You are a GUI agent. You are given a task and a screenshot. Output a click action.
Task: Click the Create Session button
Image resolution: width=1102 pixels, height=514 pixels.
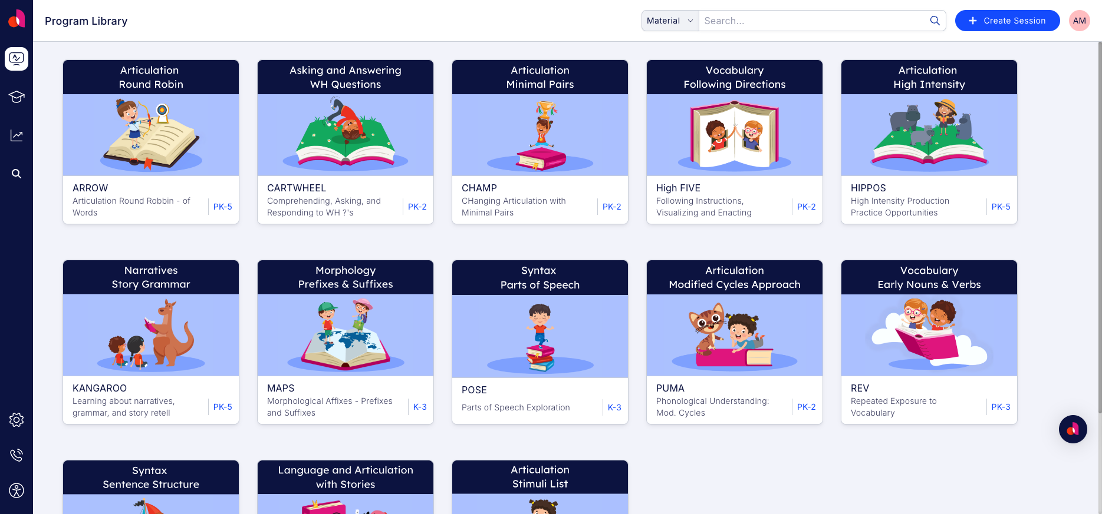(1007, 21)
